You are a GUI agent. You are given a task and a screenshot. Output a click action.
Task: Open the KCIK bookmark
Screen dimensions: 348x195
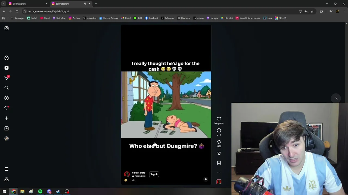(138, 18)
